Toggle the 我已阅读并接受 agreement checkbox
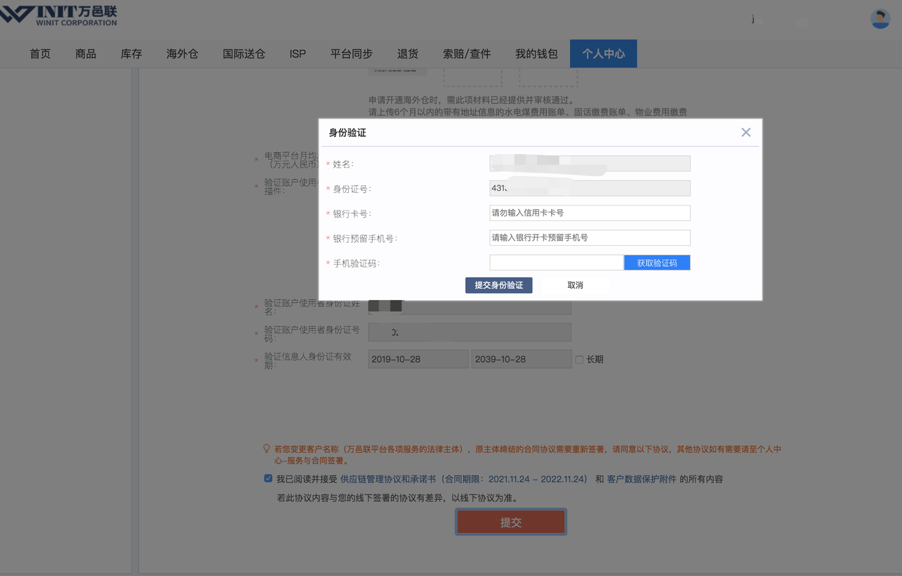This screenshot has height=576, width=902. coord(268,479)
